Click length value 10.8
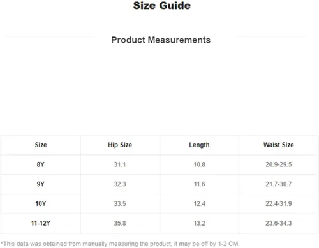 pos(200,164)
